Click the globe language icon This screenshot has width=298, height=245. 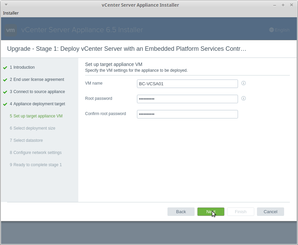[272, 30]
